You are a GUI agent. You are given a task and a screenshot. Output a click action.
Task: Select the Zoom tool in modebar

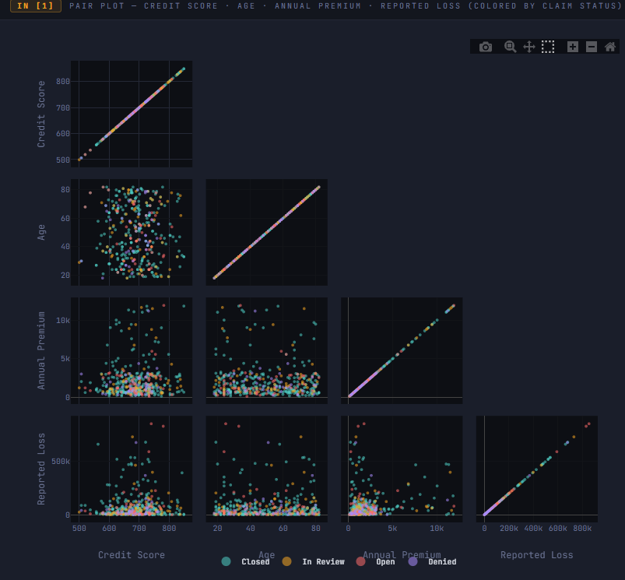tap(510, 47)
